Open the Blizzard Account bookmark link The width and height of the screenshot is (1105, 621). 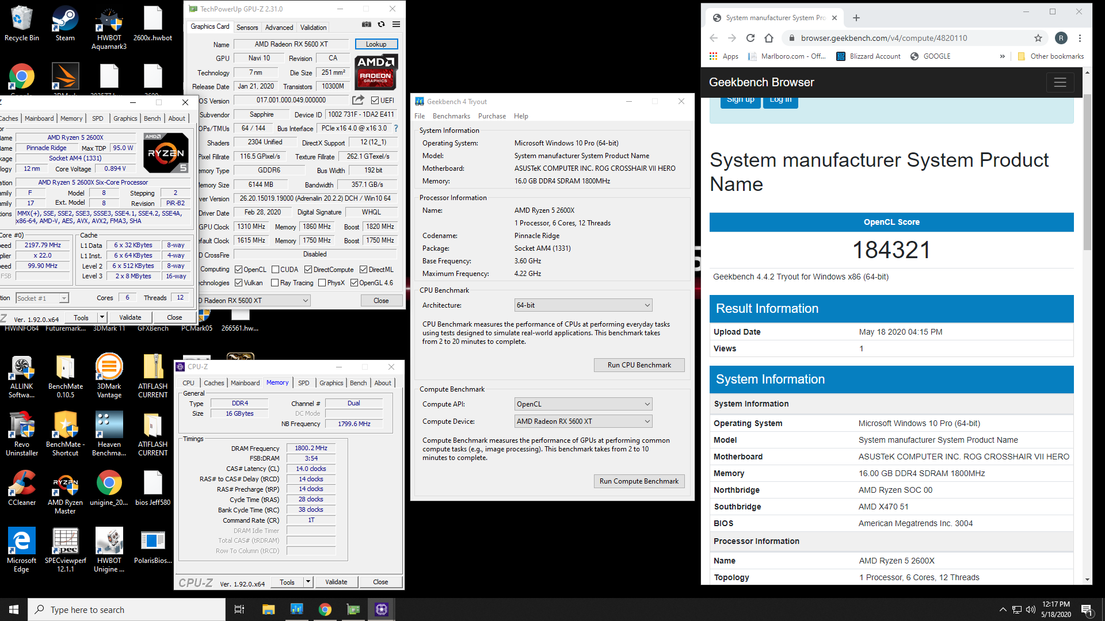point(868,56)
